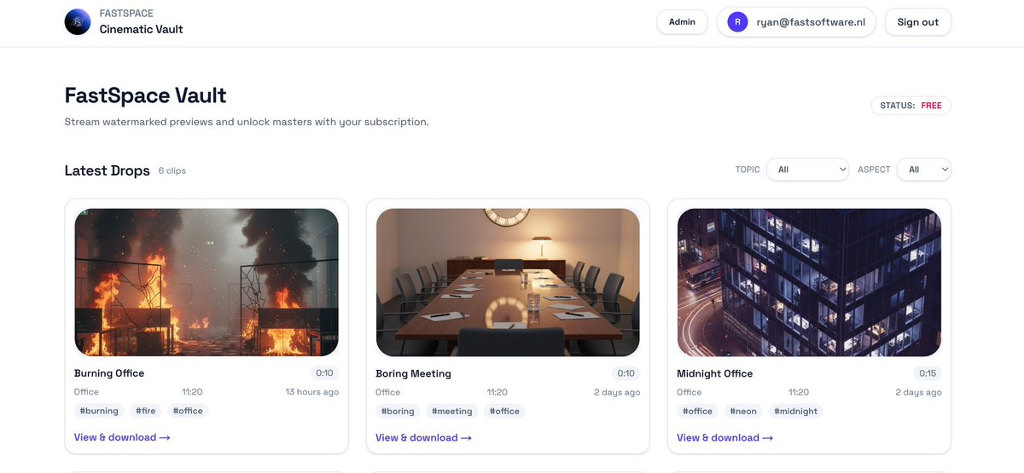The image size is (1024, 473).
Task: Click the Office category text under Burning Office
Action: point(87,392)
